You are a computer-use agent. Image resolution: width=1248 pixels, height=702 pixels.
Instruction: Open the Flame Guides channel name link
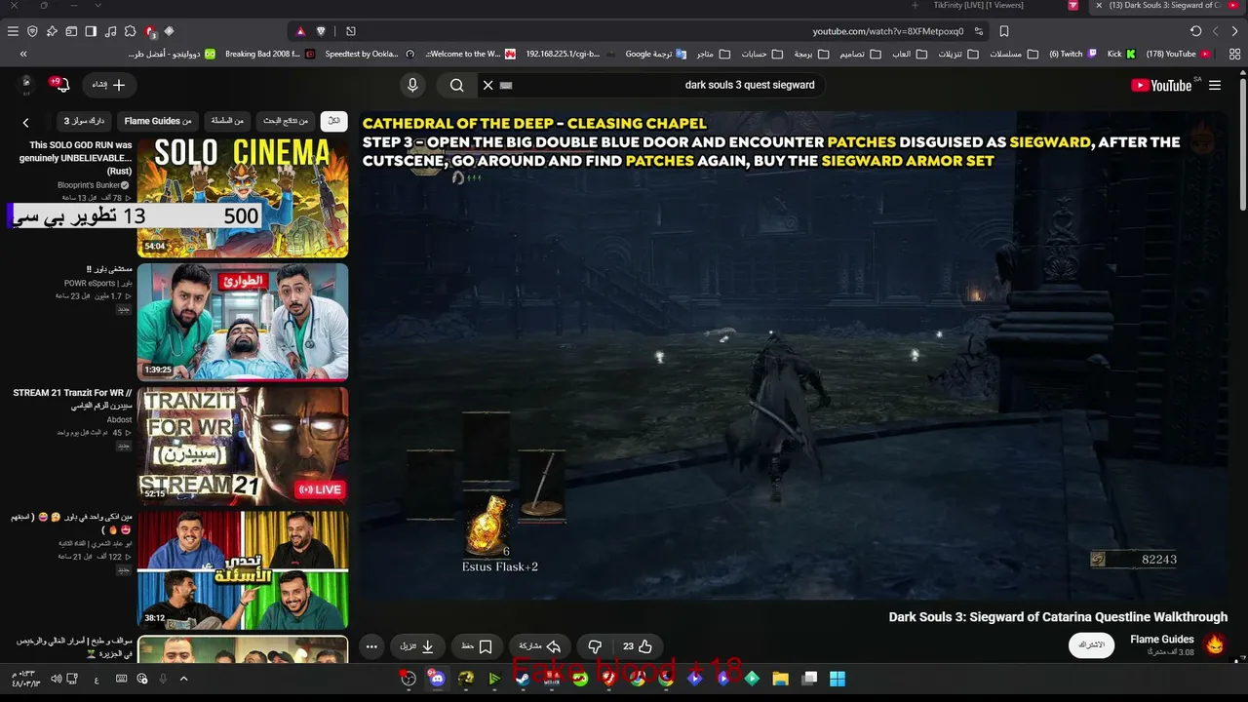pos(1162,639)
